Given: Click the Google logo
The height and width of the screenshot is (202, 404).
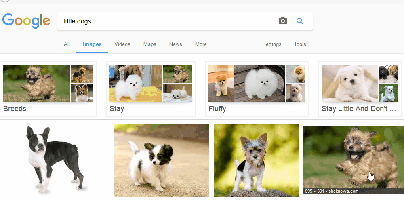Looking at the screenshot, I should pos(26,21).
